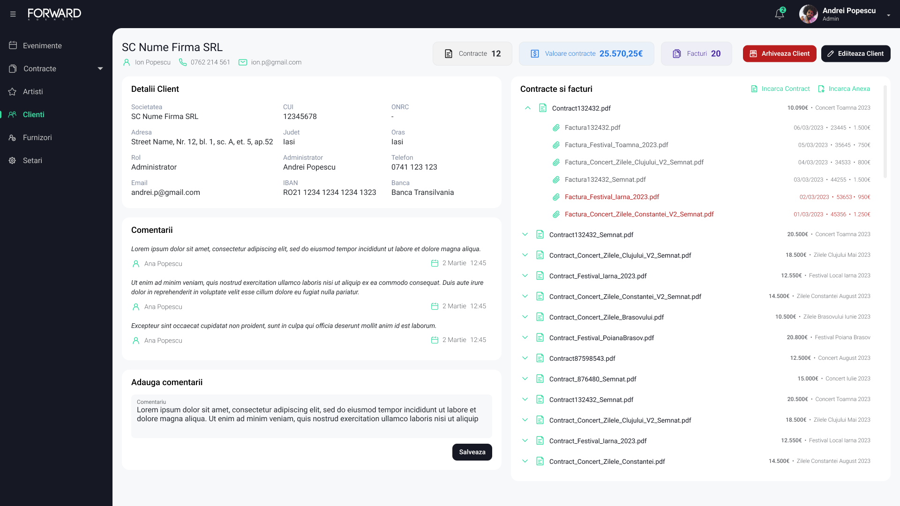Open the Furnizori section icon

(12, 137)
